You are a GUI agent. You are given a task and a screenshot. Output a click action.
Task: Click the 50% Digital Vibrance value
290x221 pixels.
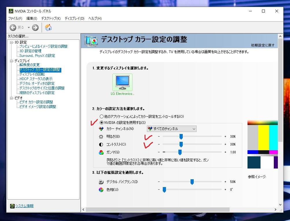[233, 182]
